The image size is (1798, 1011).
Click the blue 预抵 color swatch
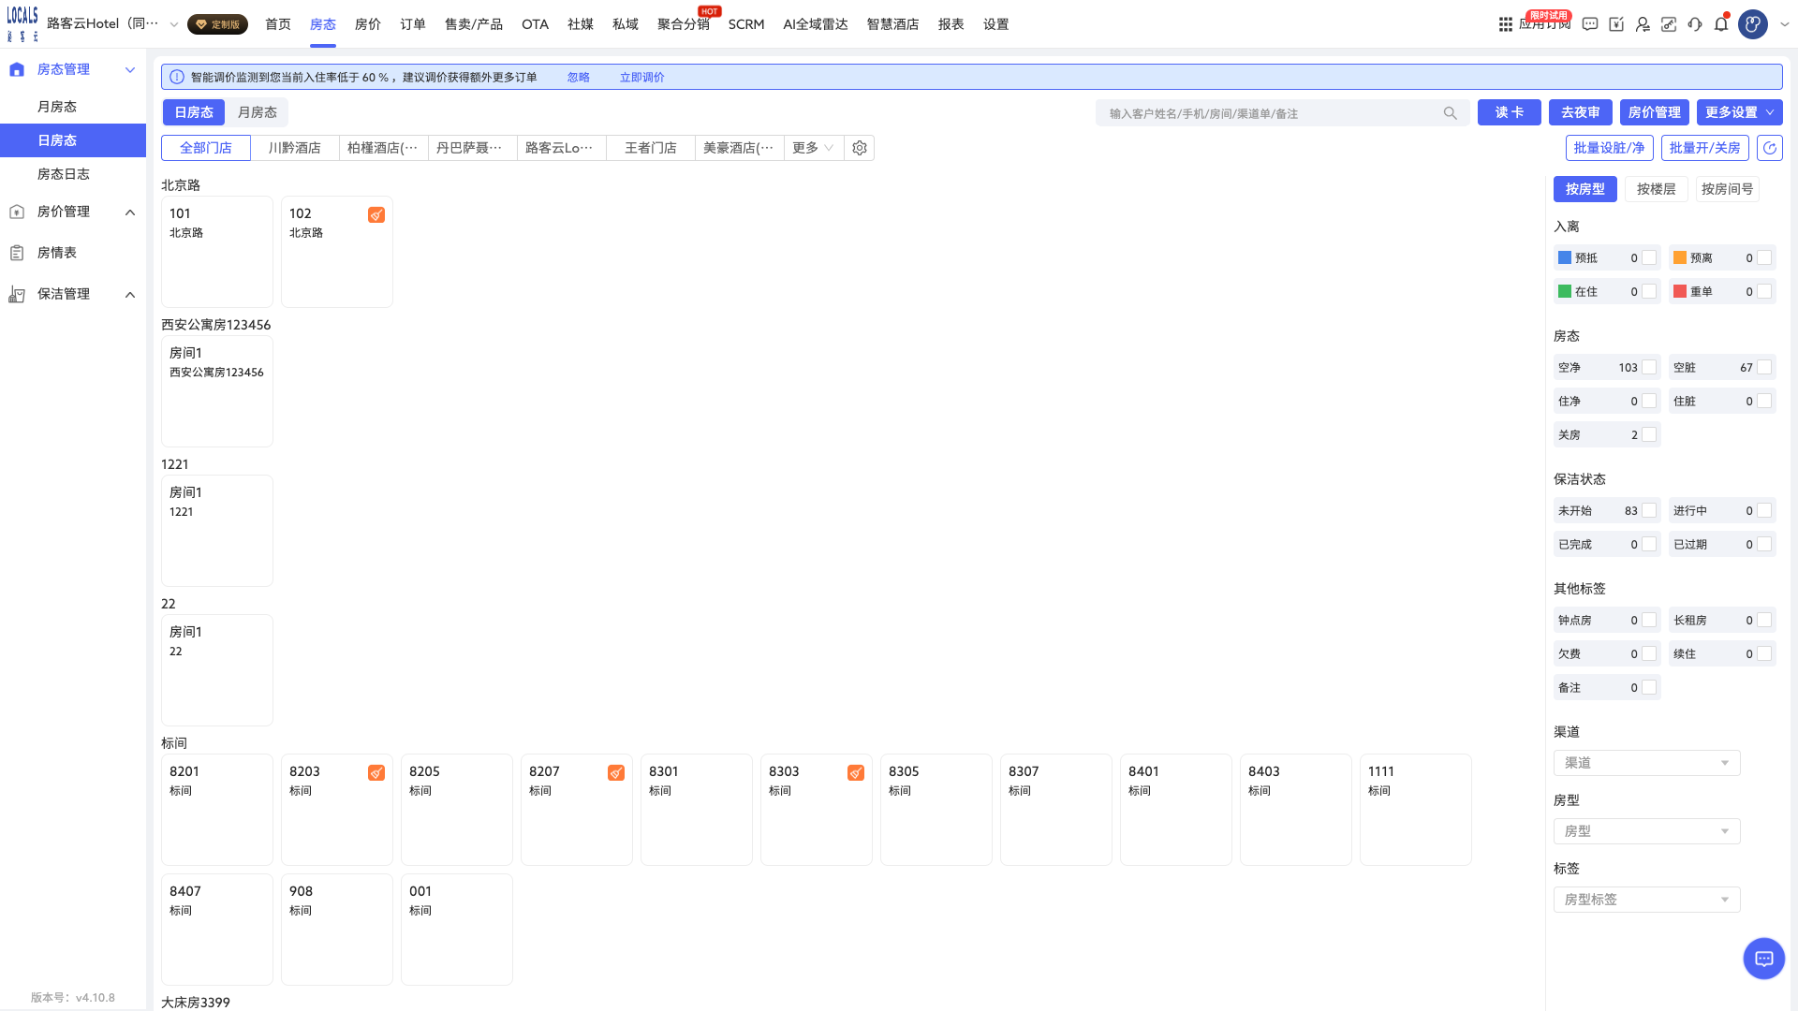(x=1564, y=257)
